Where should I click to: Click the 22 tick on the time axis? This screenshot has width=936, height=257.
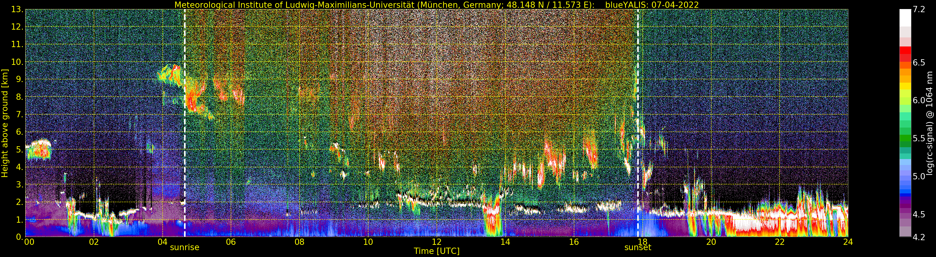780,242
